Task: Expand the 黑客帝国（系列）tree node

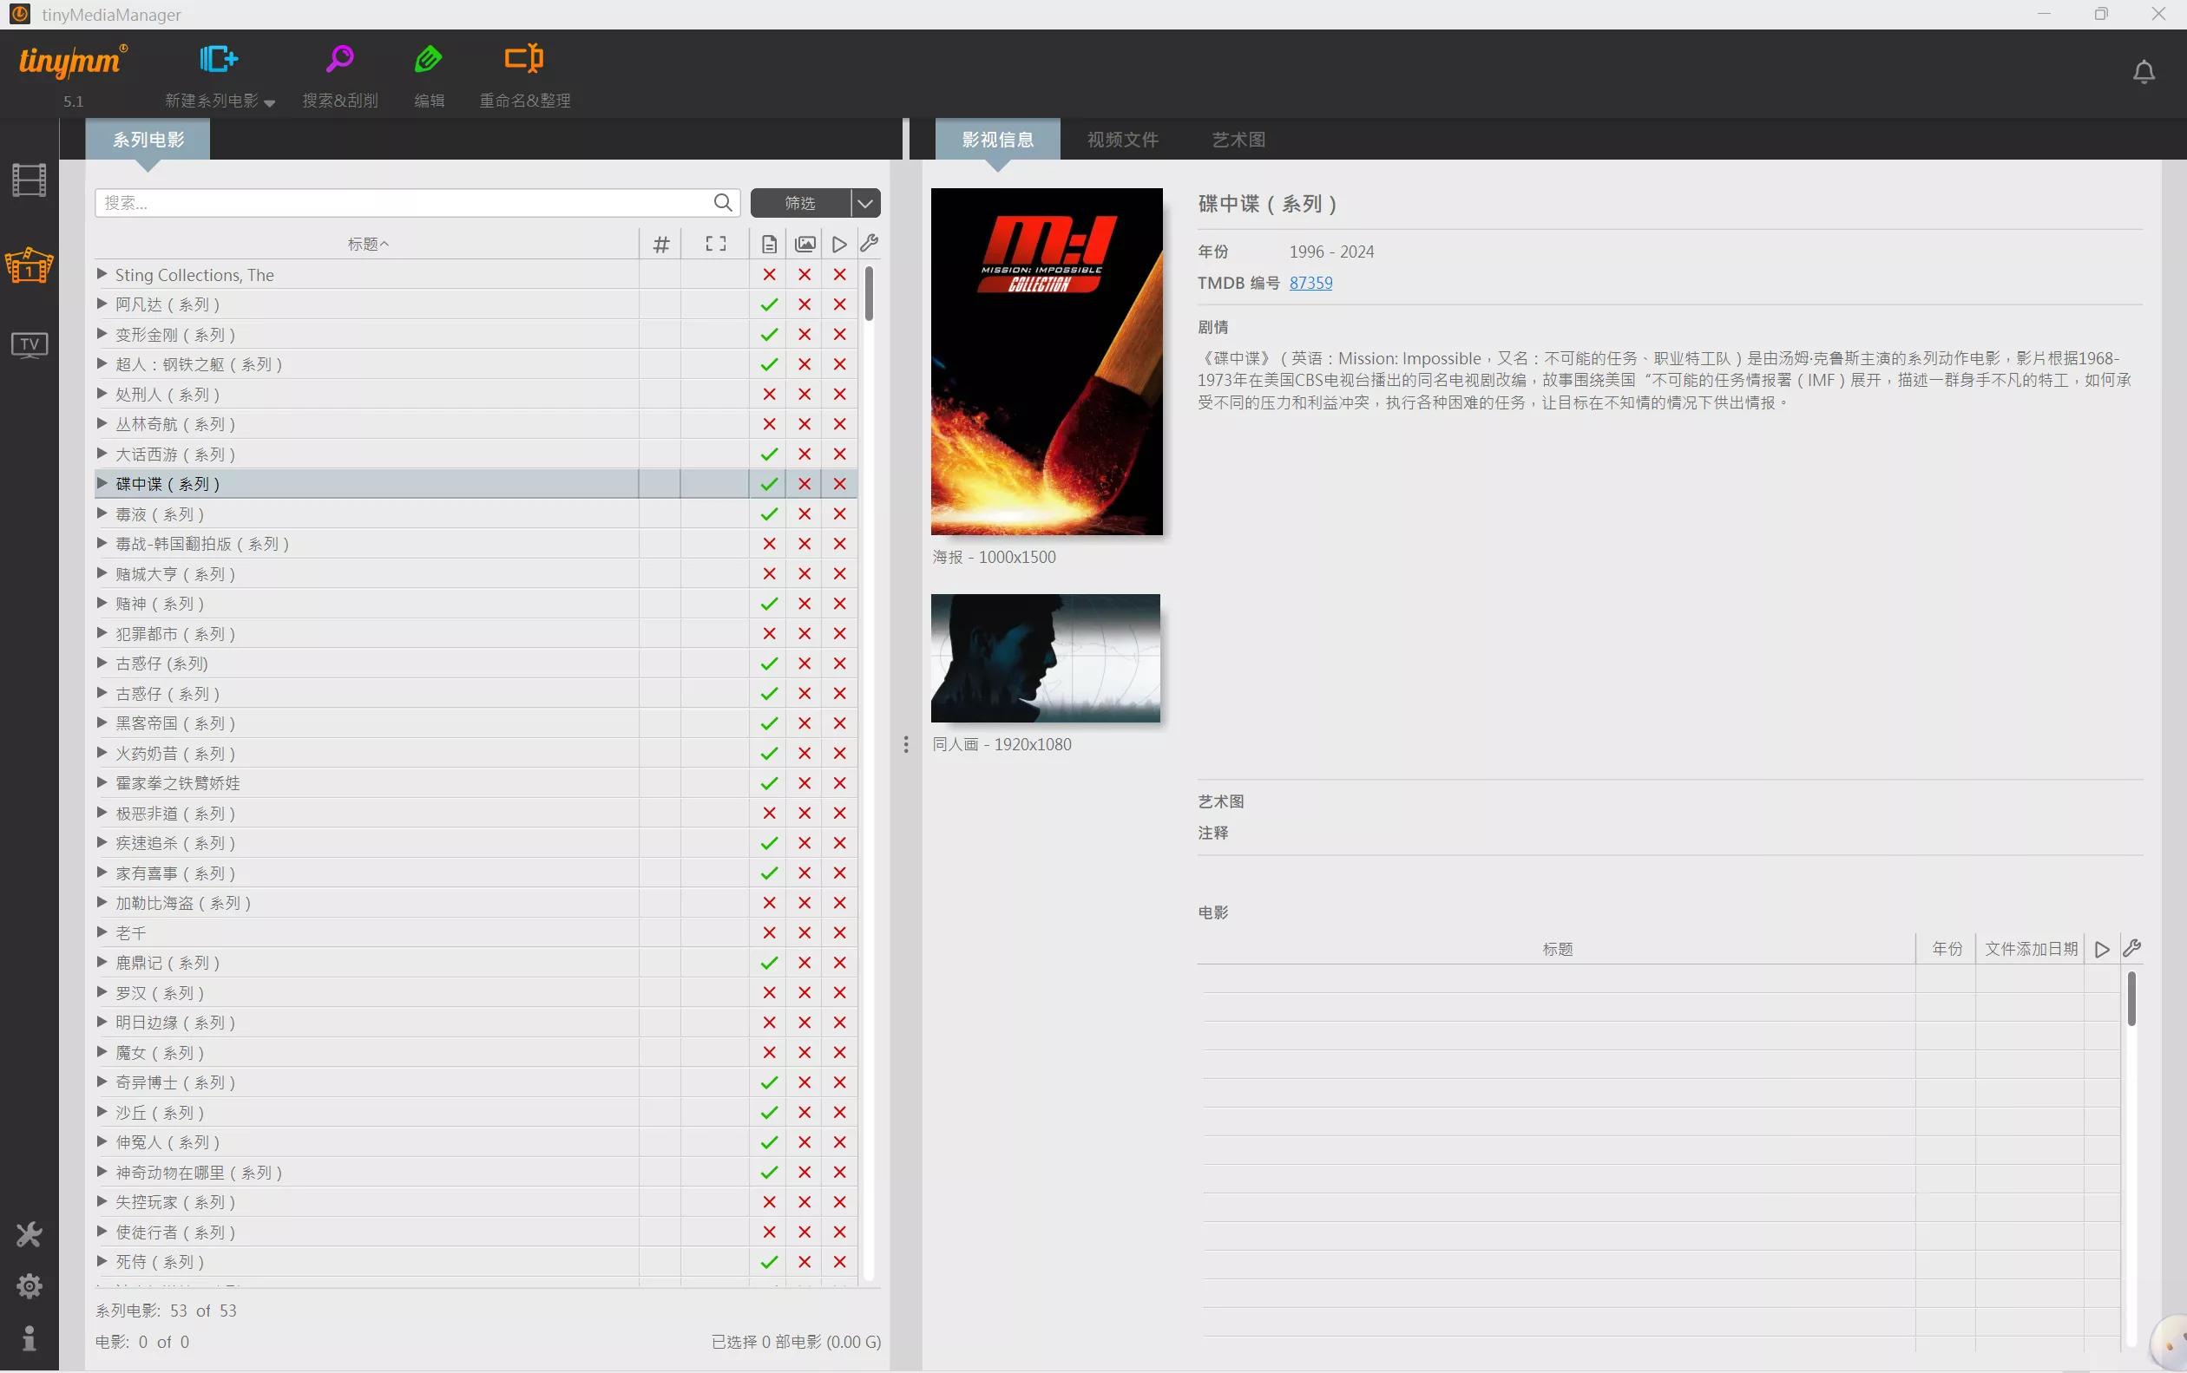Action: coord(102,722)
